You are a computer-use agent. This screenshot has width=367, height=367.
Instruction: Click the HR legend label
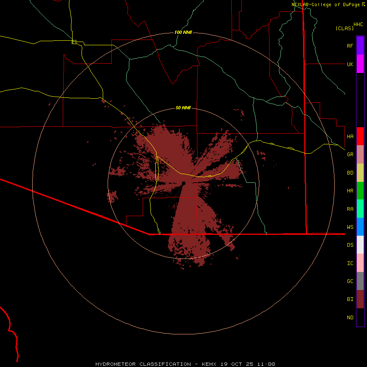(x=350, y=191)
